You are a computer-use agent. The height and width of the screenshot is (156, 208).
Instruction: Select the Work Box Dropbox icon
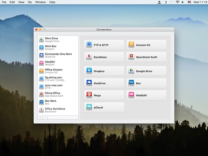pyautogui.click(x=41, y=47)
